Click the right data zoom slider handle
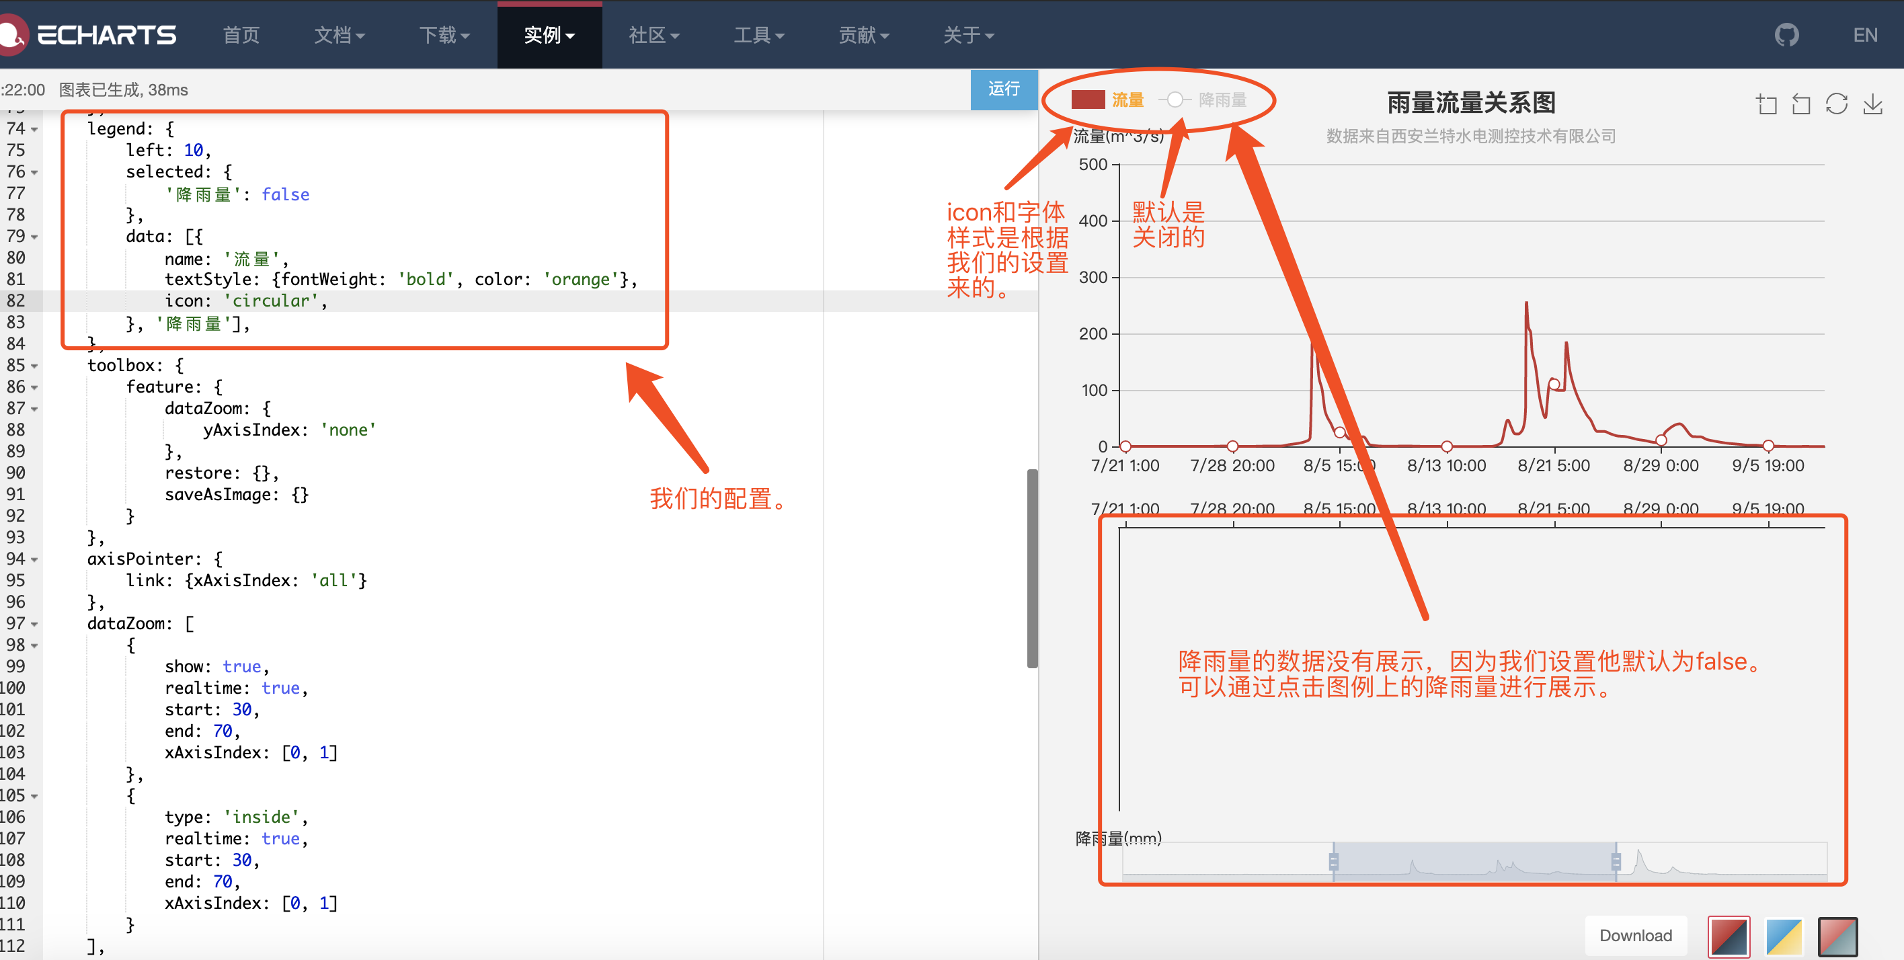Viewport: 1904px width, 960px height. click(x=1616, y=861)
